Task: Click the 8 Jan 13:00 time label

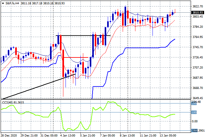Action: 127,136
